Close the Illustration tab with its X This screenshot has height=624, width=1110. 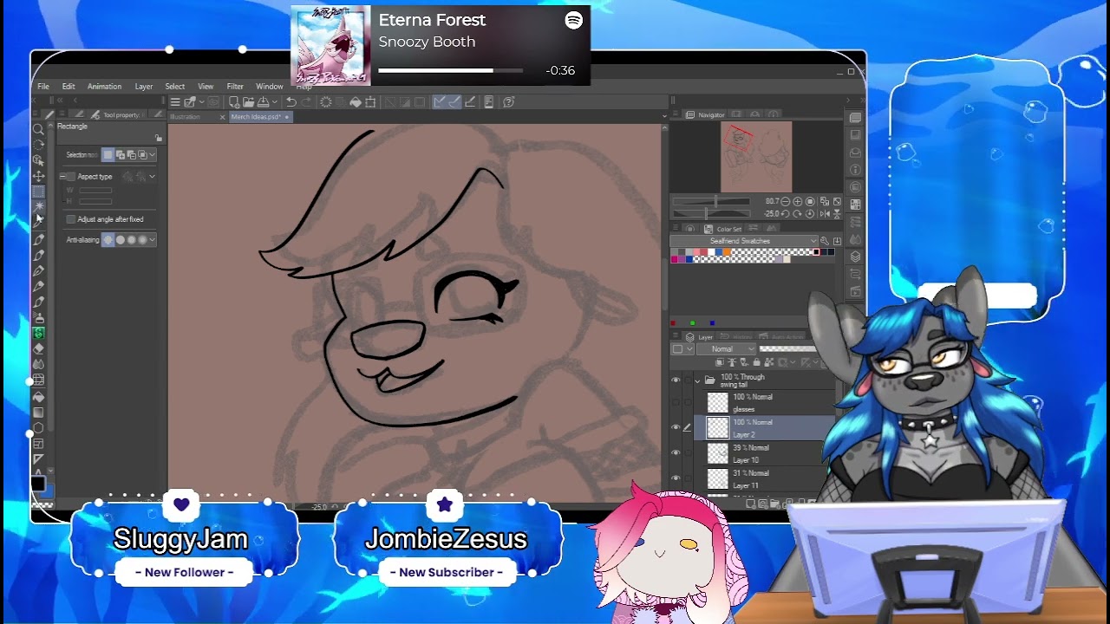click(x=222, y=117)
